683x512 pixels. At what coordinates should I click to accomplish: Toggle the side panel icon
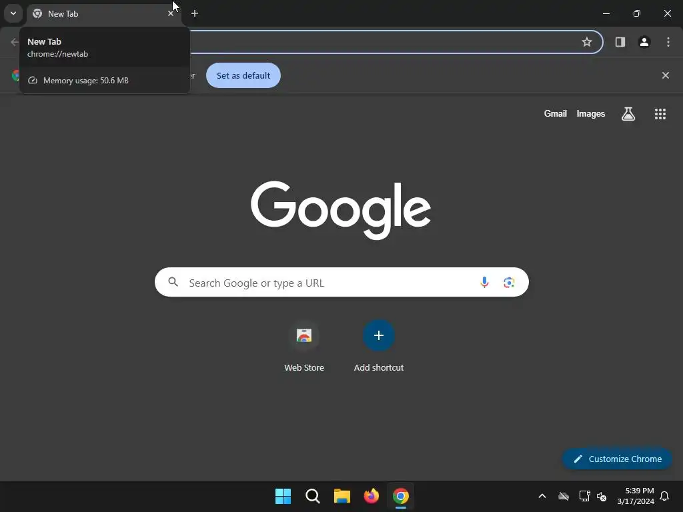click(620, 42)
